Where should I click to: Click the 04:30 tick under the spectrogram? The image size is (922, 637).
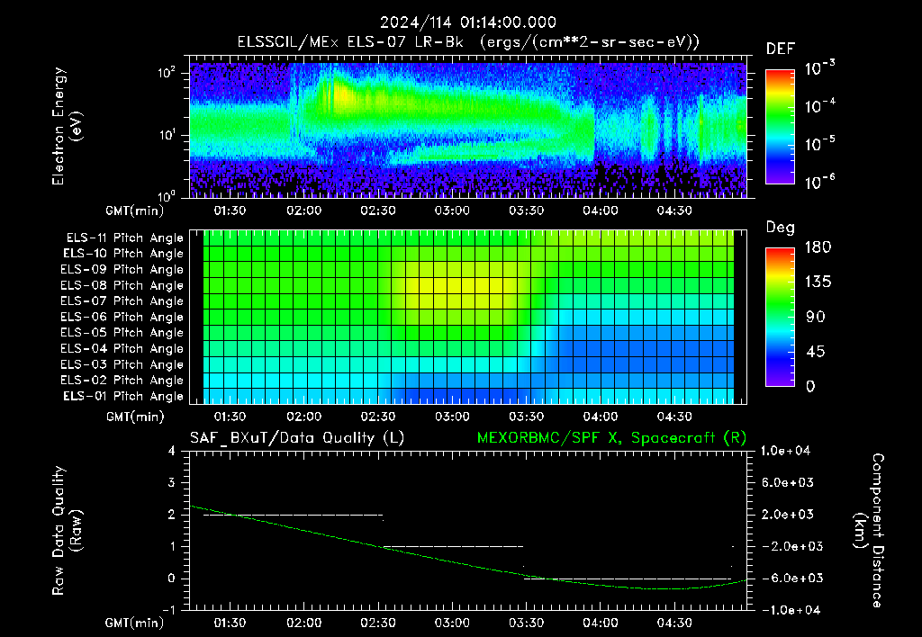[x=673, y=211]
